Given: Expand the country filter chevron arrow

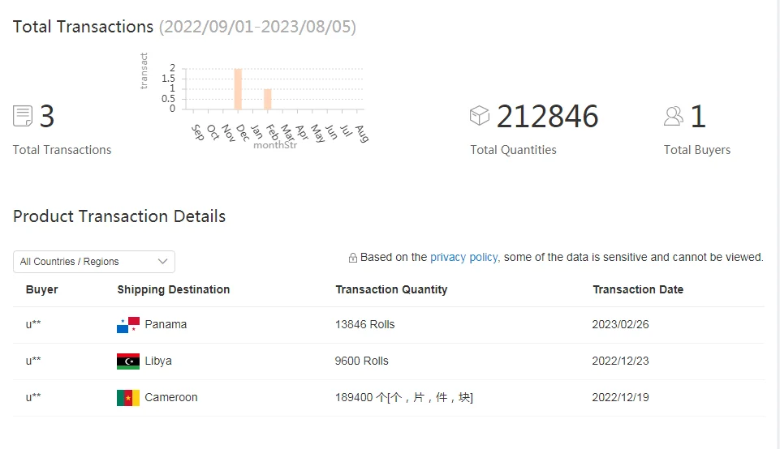Looking at the screenshot, I should (162, 262).
